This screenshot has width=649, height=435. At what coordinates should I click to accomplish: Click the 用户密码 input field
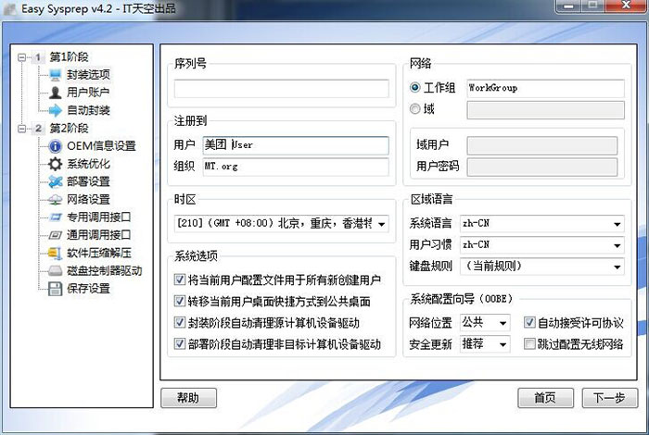[x=541, y=167]
